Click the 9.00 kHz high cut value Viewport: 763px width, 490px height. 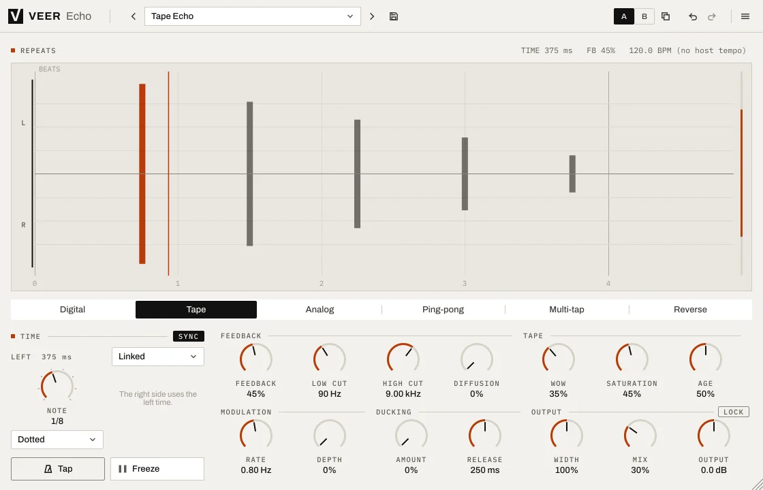click(x=403, y=394)
